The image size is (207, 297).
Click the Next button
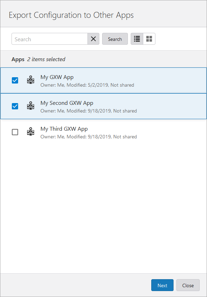click(162, 285)
